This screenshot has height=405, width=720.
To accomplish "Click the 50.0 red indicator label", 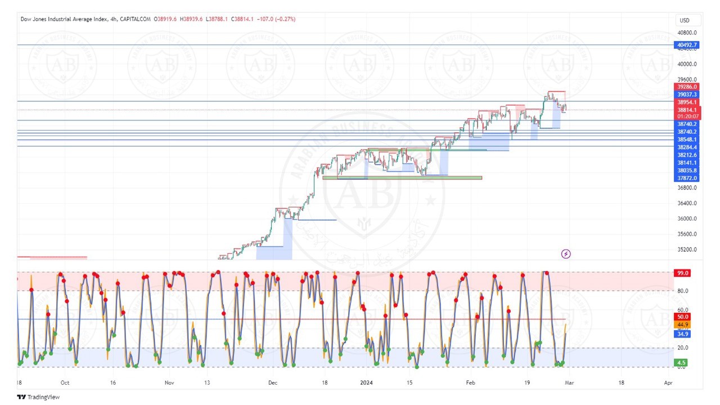I will [x=682, y=317].
